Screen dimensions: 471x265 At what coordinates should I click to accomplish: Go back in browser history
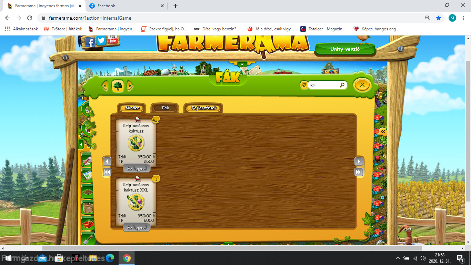pos(8,18)
